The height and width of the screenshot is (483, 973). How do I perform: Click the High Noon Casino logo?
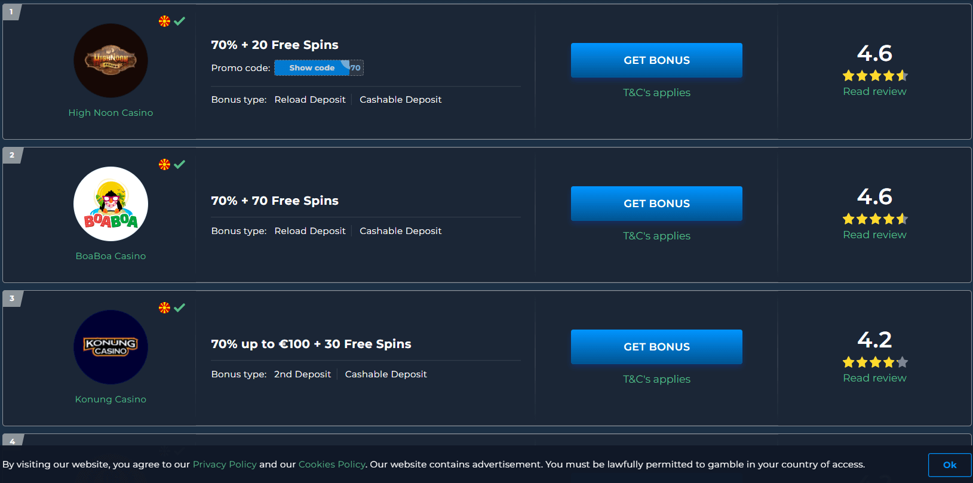pos(111,60)
